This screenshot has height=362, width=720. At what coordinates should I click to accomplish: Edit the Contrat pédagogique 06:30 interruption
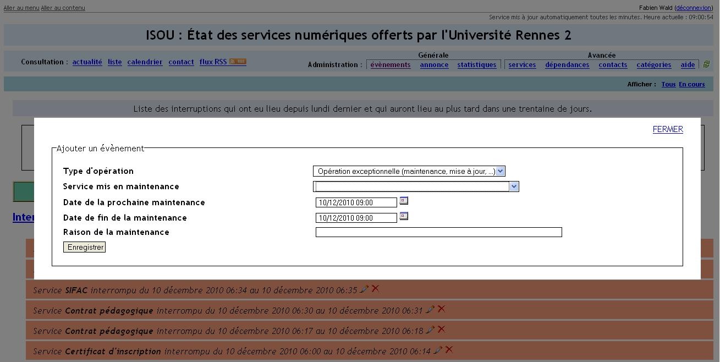pyautogui.click(x=430, y=310)
